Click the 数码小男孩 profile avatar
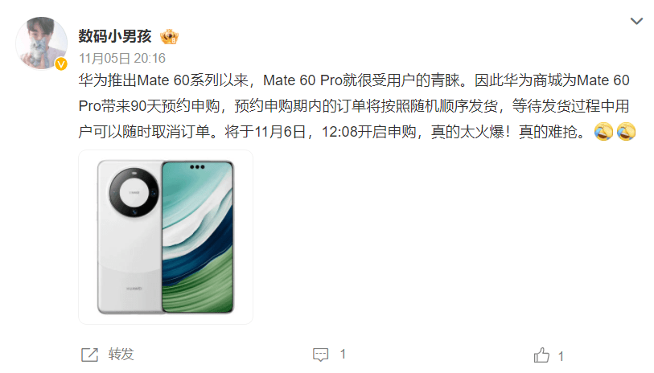654x373 pixels. (41, 43)
